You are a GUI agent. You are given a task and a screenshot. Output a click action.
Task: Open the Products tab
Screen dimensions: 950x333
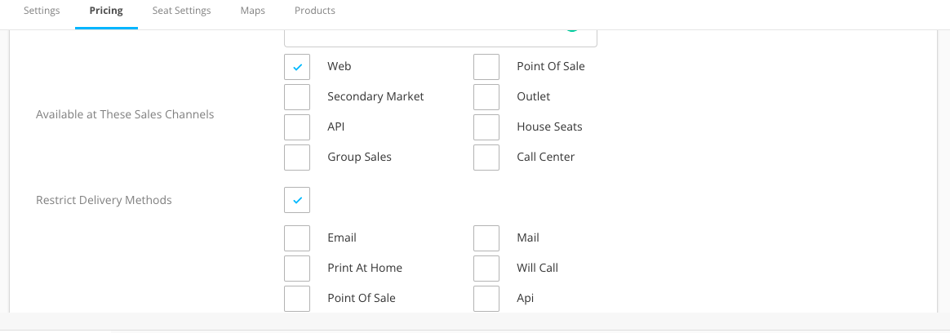[314, 11]
